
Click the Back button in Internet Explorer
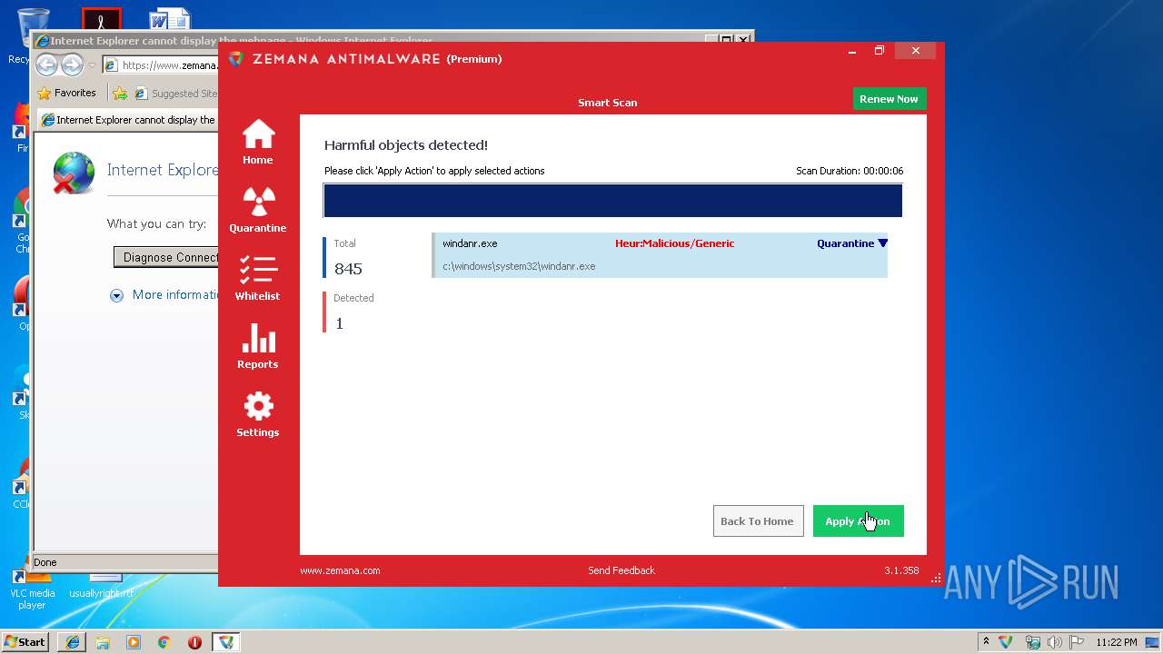[x=46, y=65]
